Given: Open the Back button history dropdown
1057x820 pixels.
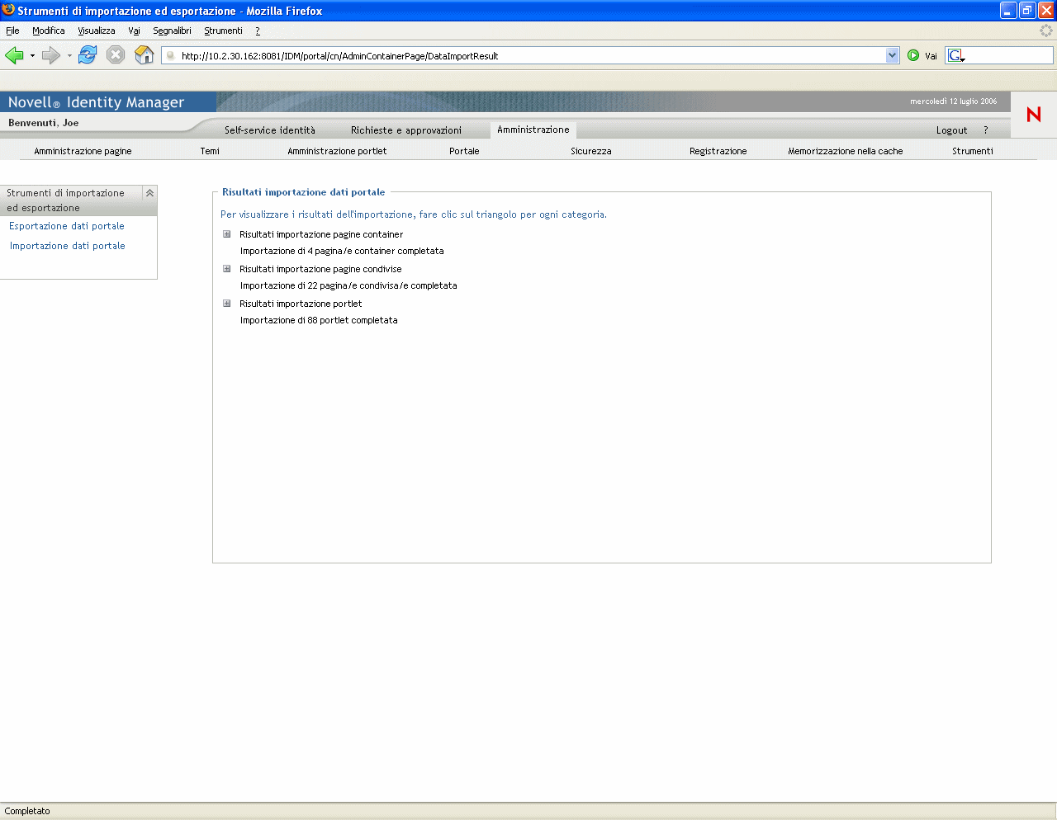Looking at the screenshot, I should tap(32, 56).
